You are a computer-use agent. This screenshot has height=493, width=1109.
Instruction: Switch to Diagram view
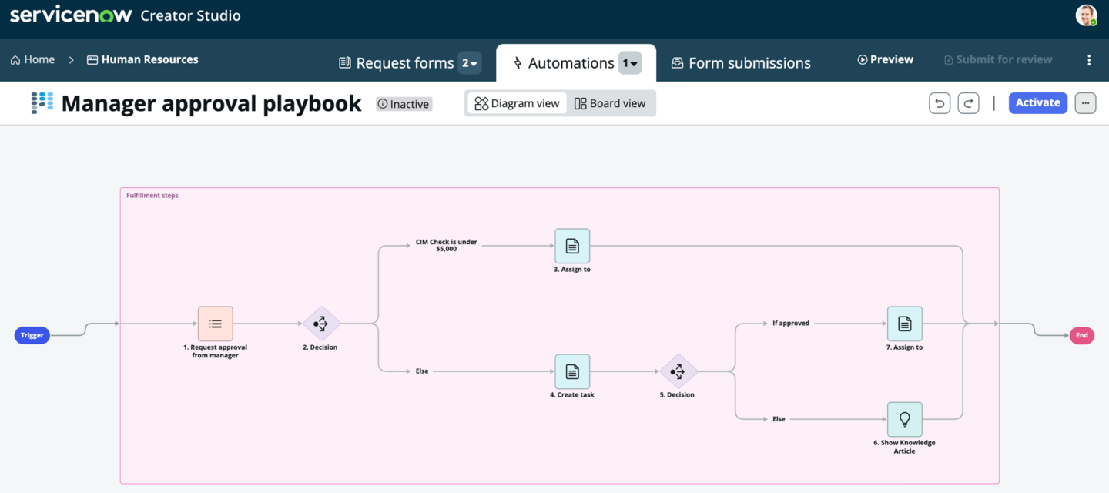tap(517, 103)
